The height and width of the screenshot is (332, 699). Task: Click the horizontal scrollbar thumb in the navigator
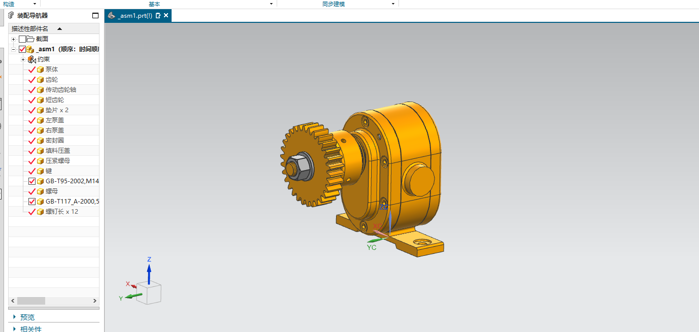[x=31, y=301]
